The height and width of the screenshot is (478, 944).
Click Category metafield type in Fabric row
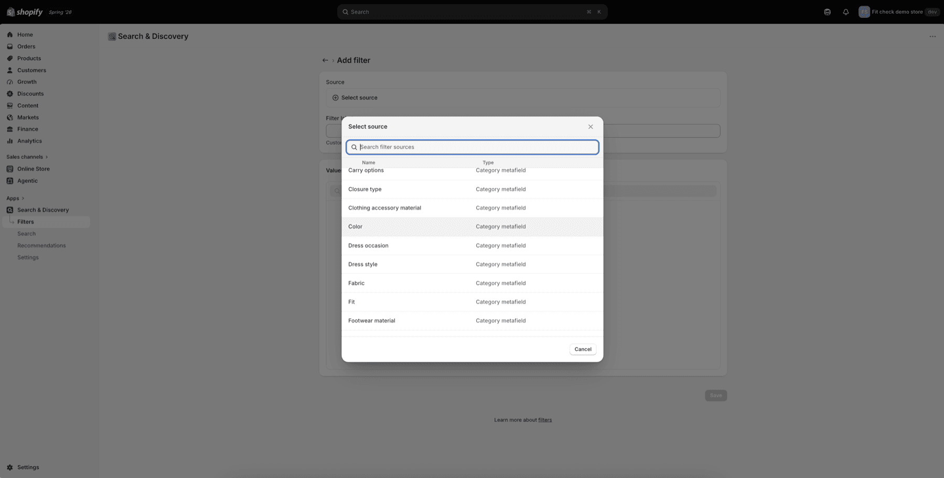[x=500, y=283]
